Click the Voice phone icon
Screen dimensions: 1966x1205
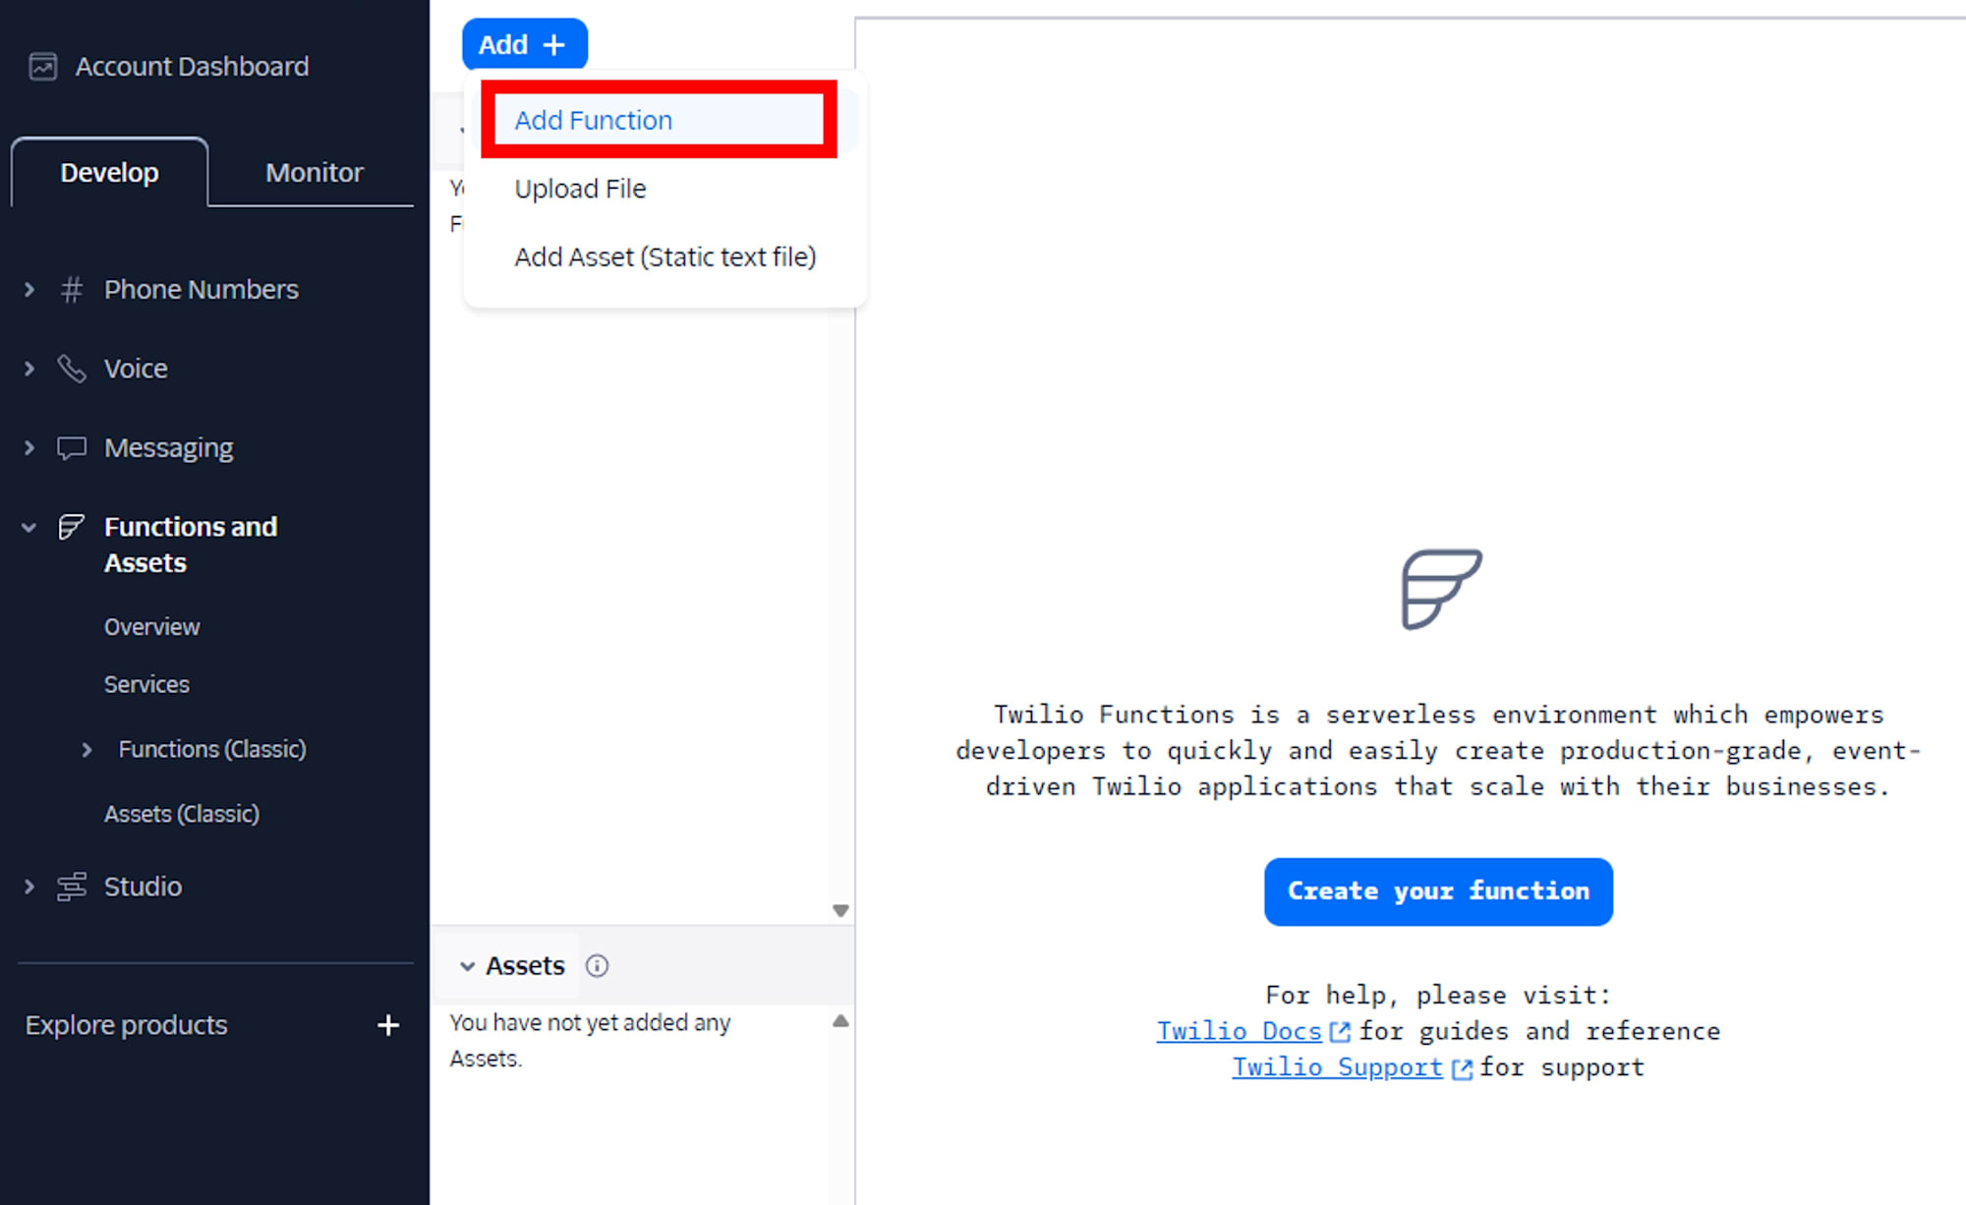point(72,369)
